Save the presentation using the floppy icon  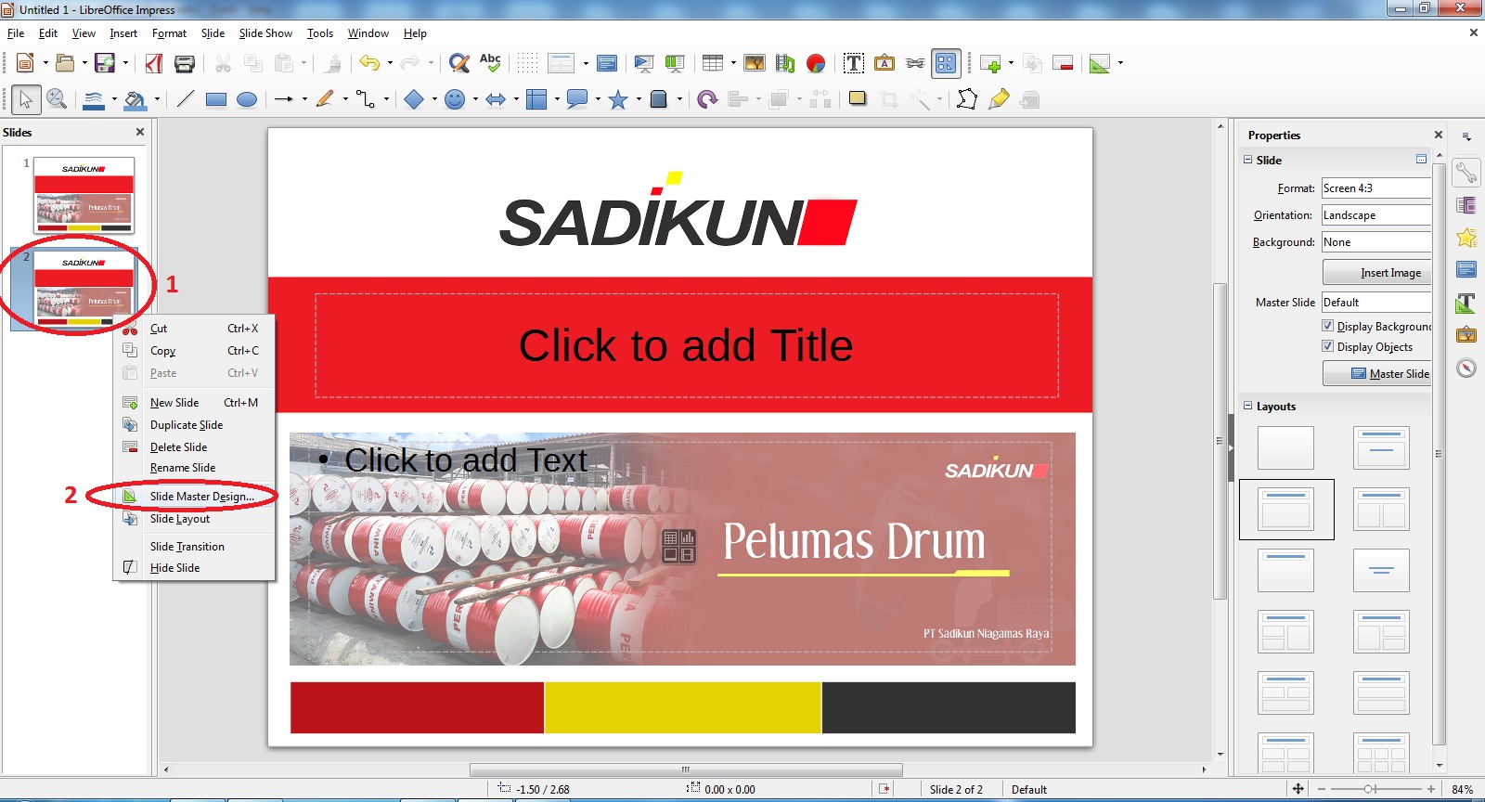pos(105,63)
